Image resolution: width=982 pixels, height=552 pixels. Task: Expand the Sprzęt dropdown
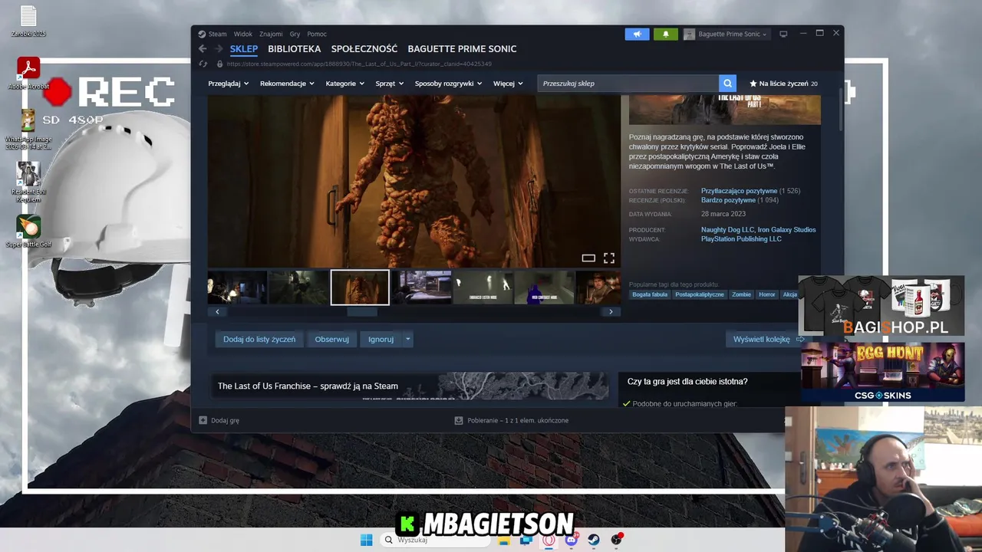[390, 84]
